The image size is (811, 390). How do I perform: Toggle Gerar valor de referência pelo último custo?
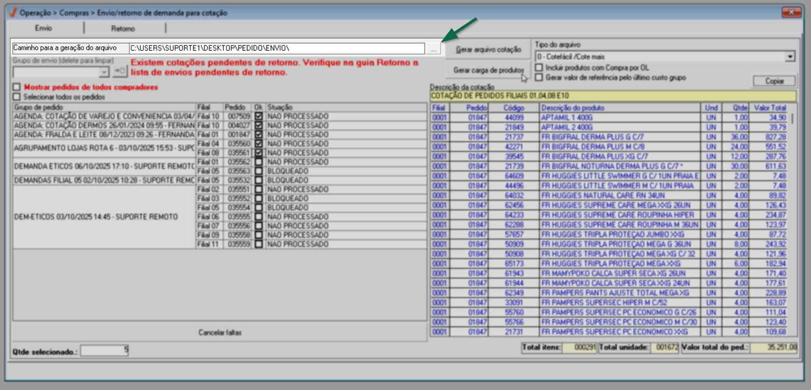click(x=539, y=77)
